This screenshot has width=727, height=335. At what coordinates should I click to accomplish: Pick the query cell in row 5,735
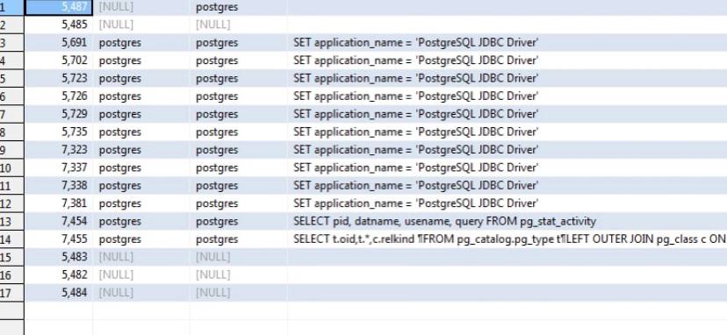[507, 132]
